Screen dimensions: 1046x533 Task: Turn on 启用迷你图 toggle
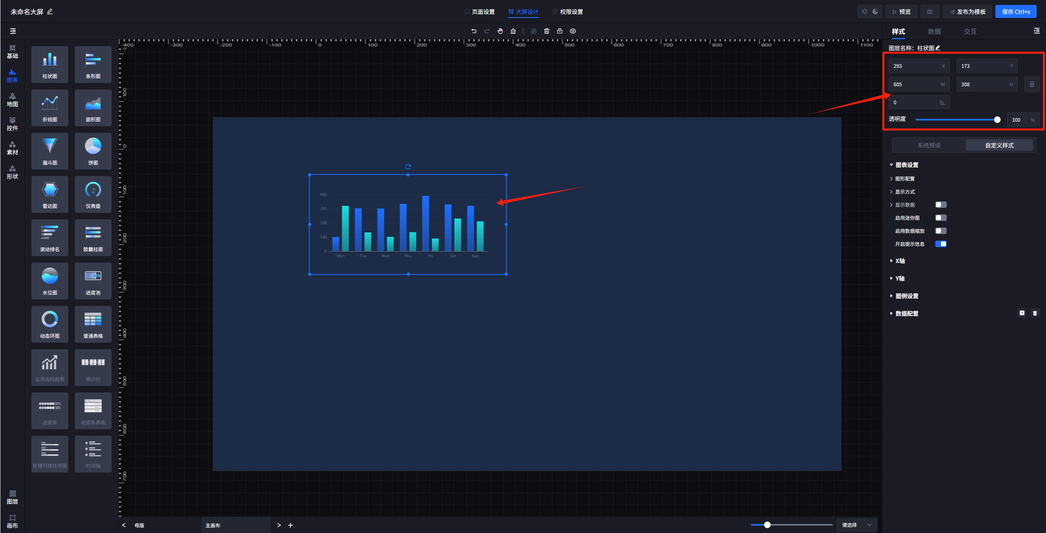(x=941, y=218)
